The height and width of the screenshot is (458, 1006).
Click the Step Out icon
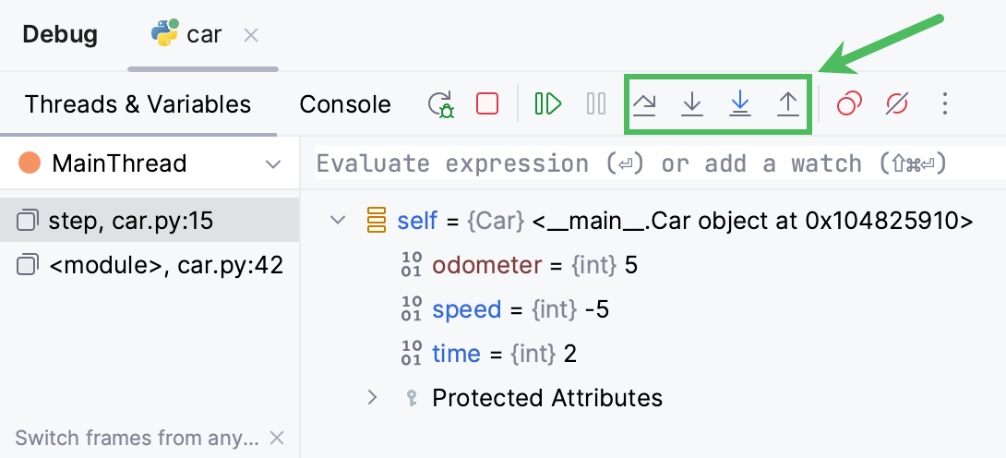(x=787, y=104)
